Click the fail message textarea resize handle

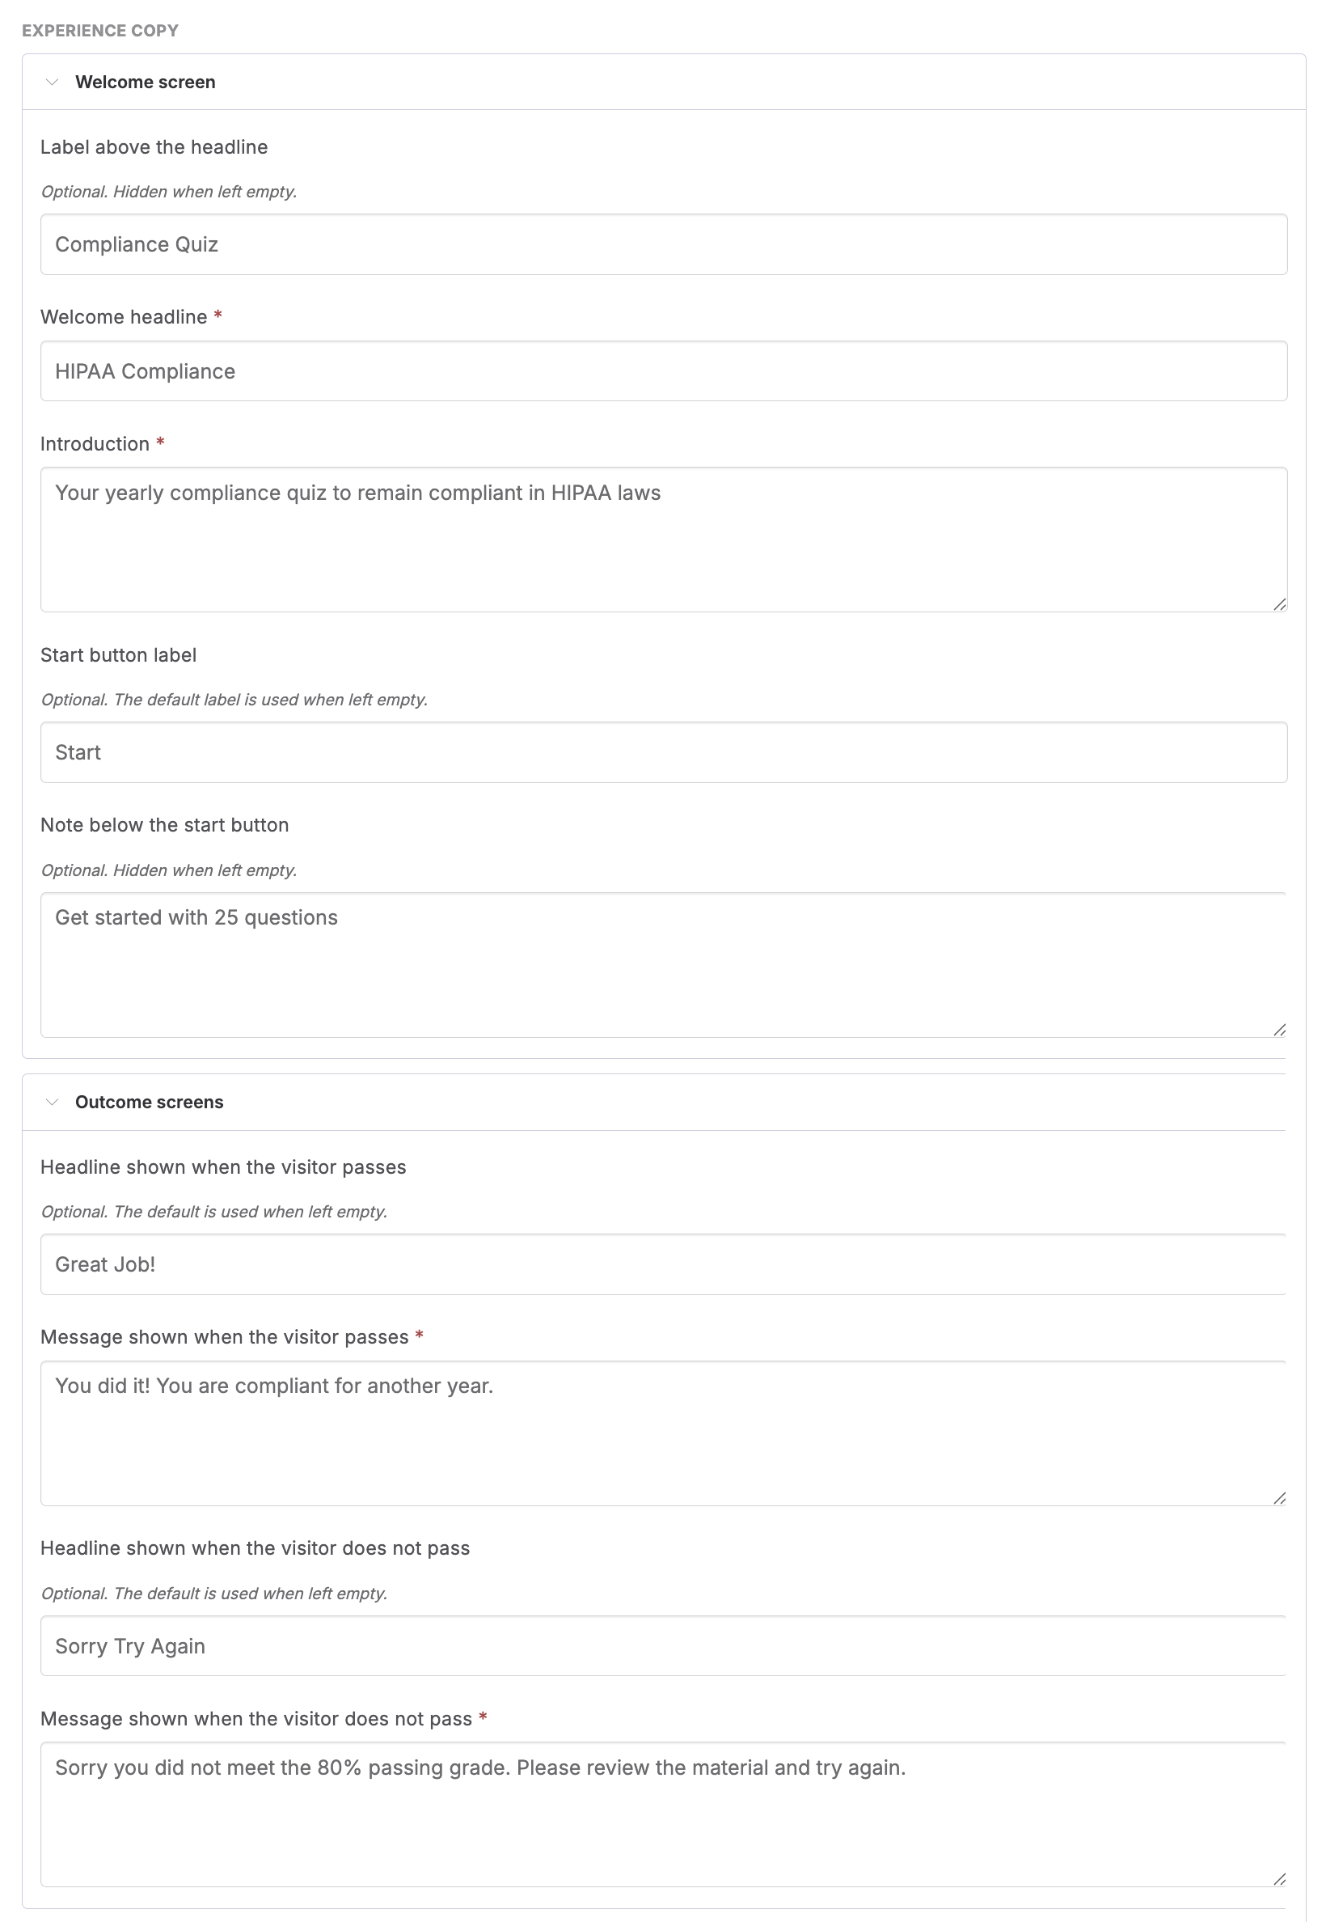(x=1279, y=1880)
